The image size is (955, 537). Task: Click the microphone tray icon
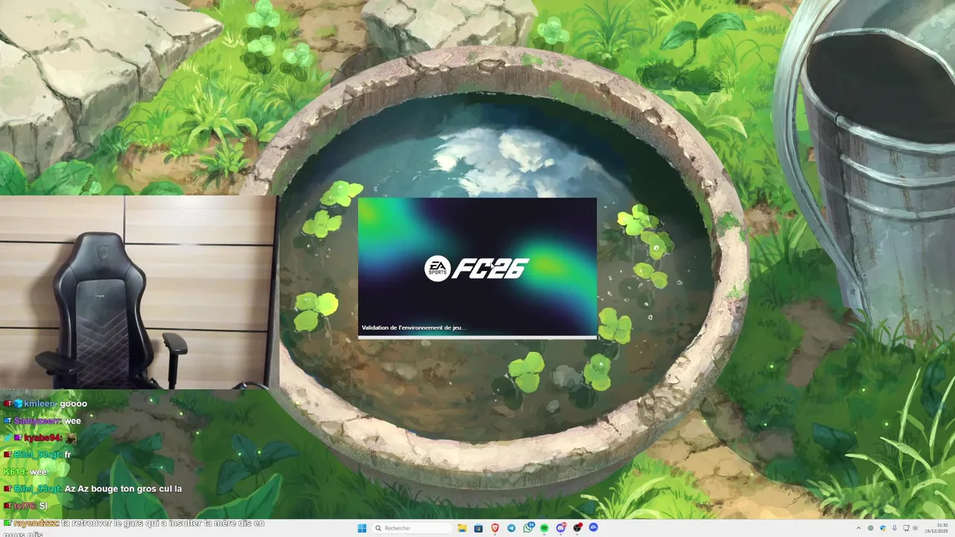coord(895,528)
